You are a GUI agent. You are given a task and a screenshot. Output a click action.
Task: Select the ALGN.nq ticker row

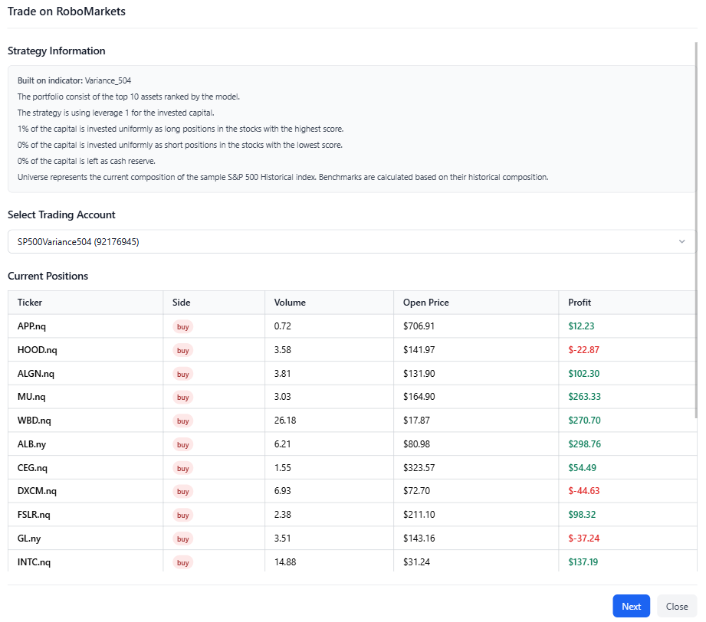click(36, 374)
